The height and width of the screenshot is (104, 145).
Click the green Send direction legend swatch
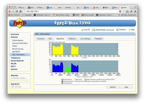(62, 79)
